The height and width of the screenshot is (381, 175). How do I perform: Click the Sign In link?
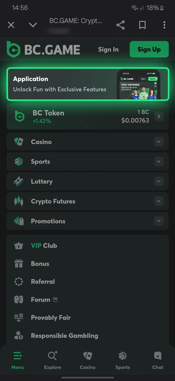(108, 49)
